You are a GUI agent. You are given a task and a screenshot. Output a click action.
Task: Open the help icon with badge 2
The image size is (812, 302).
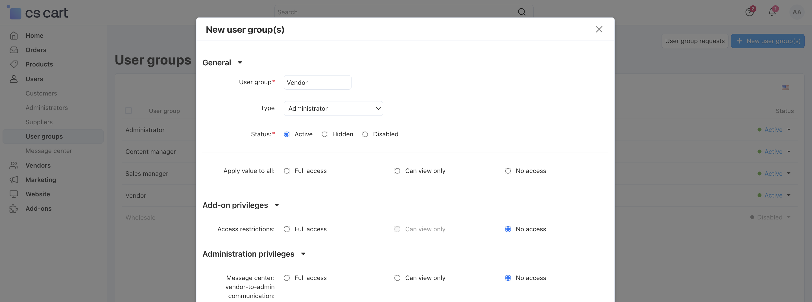point(750,12)
